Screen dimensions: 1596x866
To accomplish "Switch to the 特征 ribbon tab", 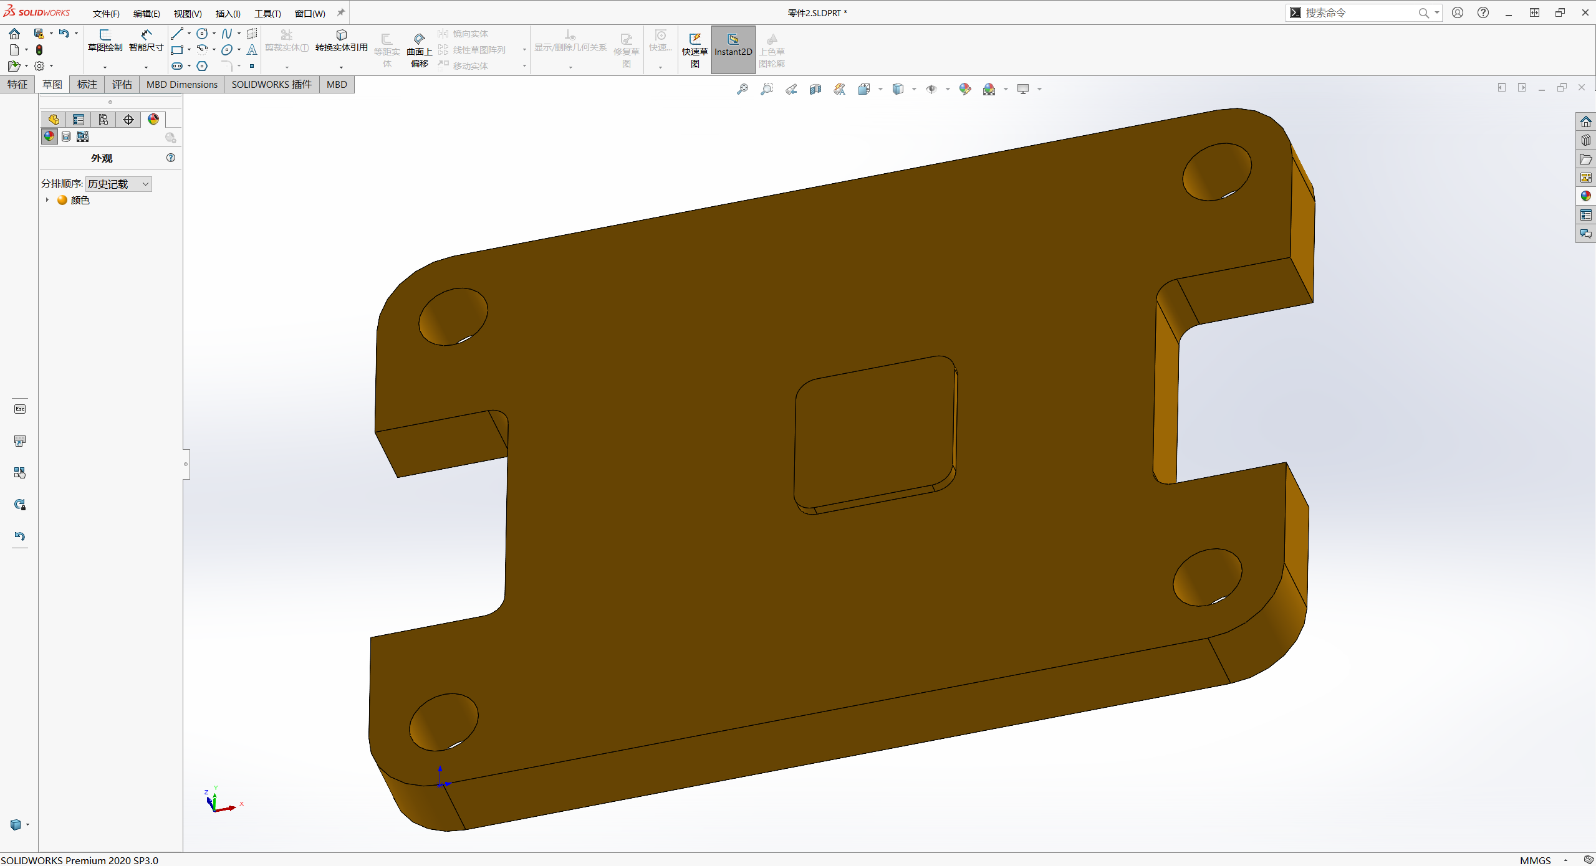I will click(x=17, y=85).
